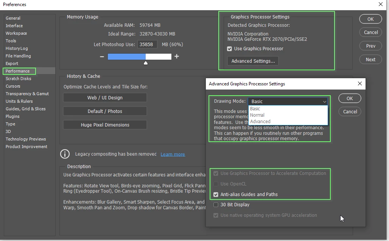
Task: Open Transparency & Gamut preferences category
Action: (x=27, y=94)
